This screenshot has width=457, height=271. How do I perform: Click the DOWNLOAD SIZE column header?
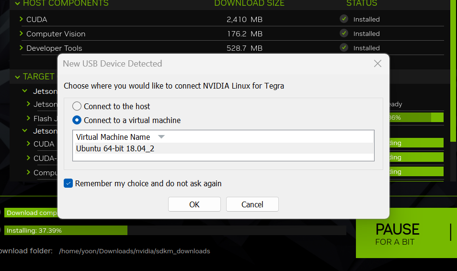(x=249, y=3)
